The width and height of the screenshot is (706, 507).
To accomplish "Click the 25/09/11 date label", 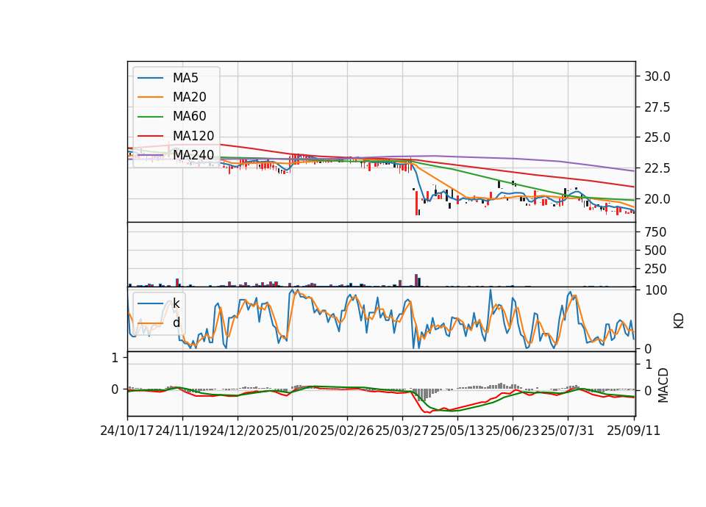I will click(x=633, y=431).
